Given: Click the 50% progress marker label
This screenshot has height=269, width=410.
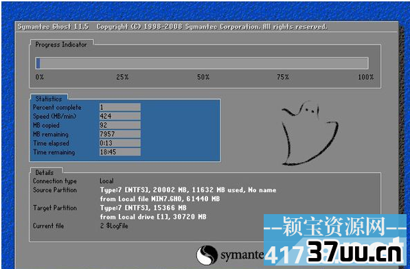Looking at the screenshot, I should 203,77.
